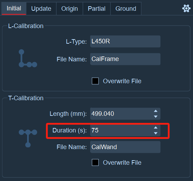Increase Duration (s) using the up arrow

pos(156,128)
